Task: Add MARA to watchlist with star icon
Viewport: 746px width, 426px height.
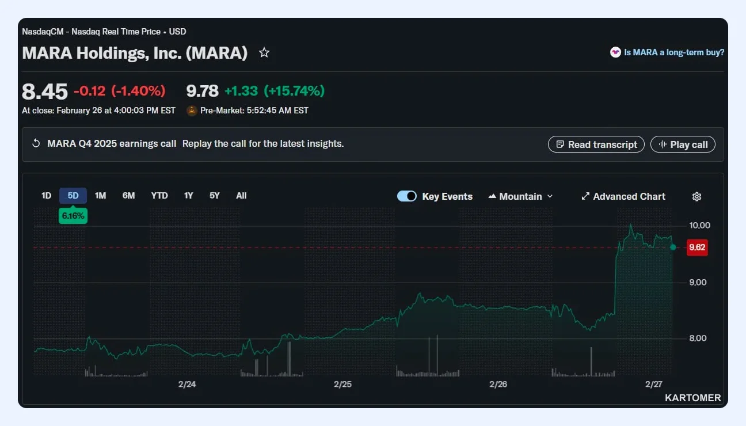Action: tap(264, 53)
